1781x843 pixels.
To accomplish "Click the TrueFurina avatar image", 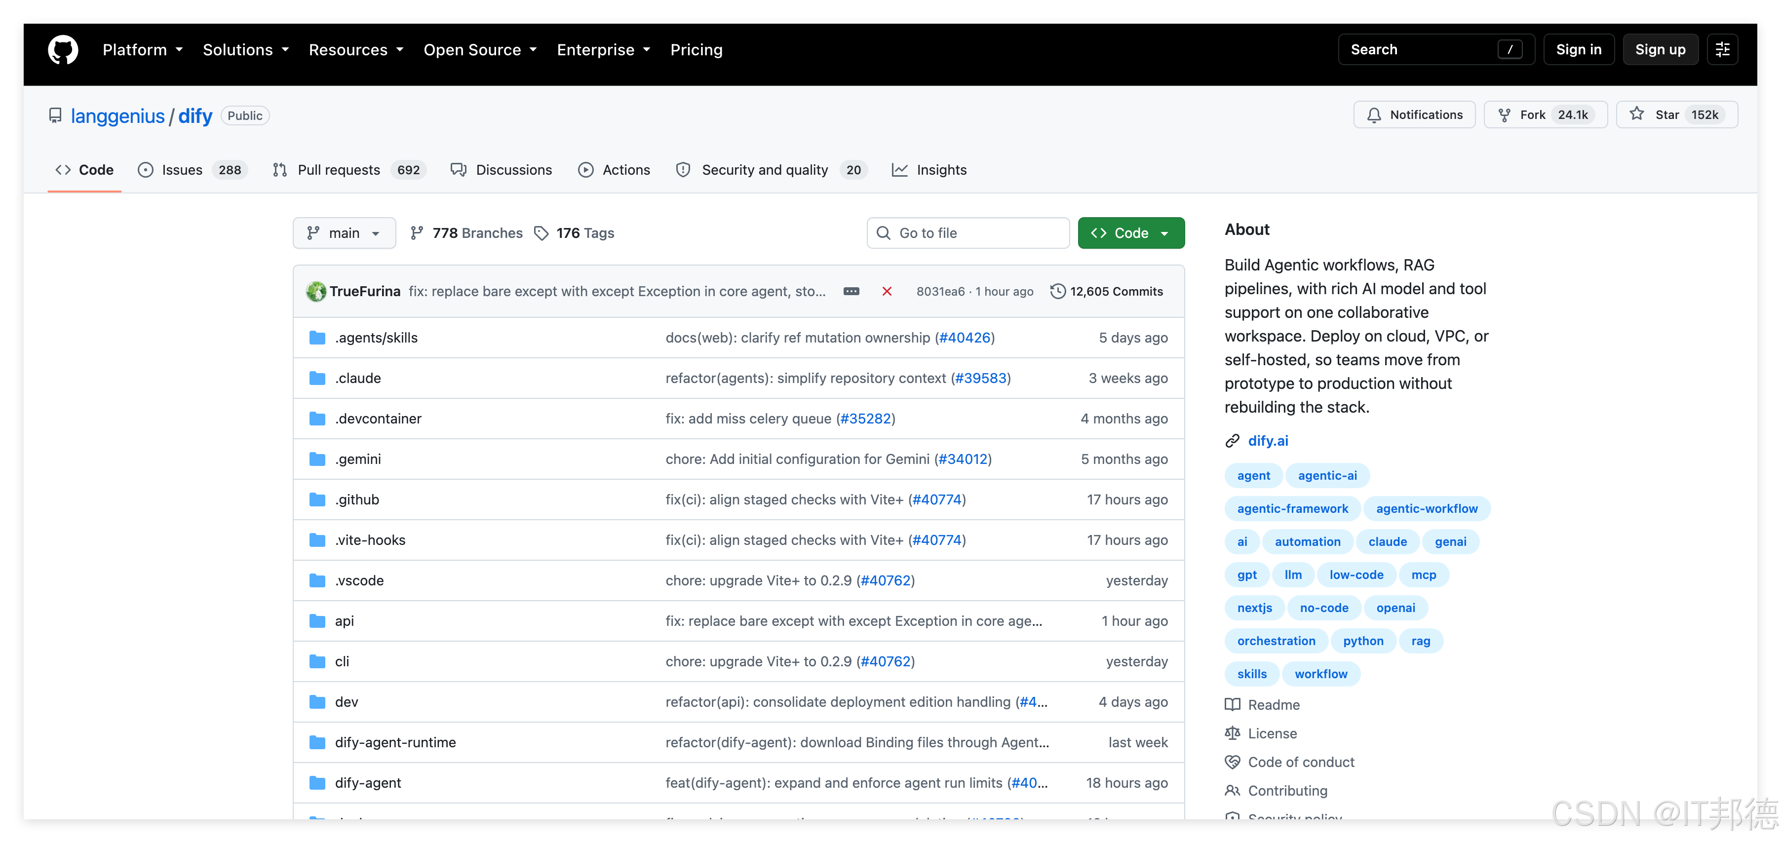I will click(x=316, y=291).
